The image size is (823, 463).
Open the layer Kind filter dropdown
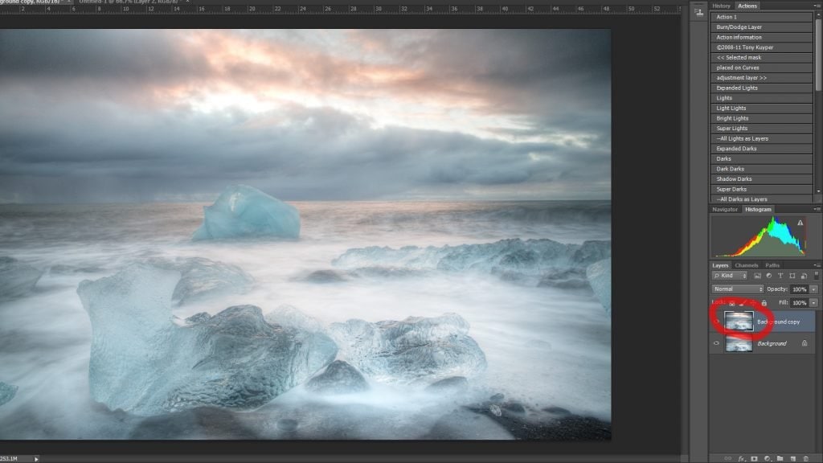pyautogui.click(x=730, y=276)
